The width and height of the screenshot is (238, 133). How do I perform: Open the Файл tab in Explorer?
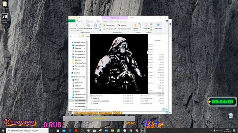[72, 21]
